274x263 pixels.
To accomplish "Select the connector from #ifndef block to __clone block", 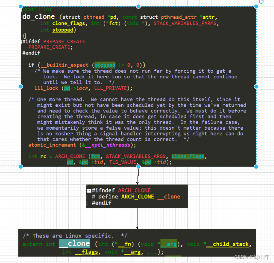I will [137, 218].
